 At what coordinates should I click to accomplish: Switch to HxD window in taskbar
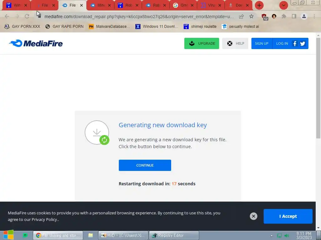pos(123,235)
